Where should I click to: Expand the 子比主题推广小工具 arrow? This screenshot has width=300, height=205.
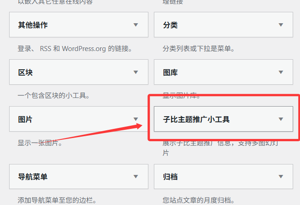click(x=281, y=119)
